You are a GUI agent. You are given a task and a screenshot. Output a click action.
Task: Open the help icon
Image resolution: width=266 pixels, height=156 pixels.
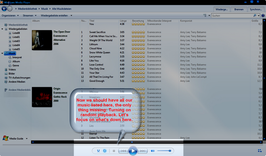tap(263, 16)
